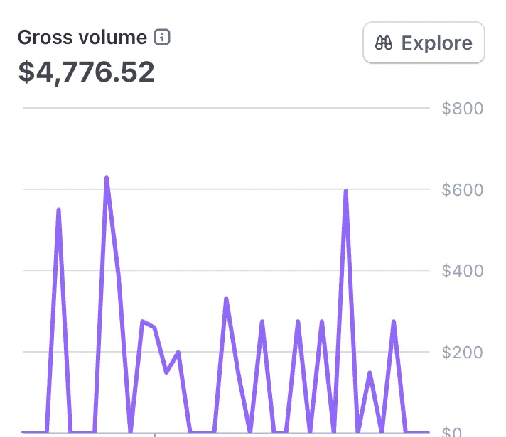Click the flat zero segment in the chart's middle
The width and height of the screenshot is (506, 437).
(x=202, y=431)
